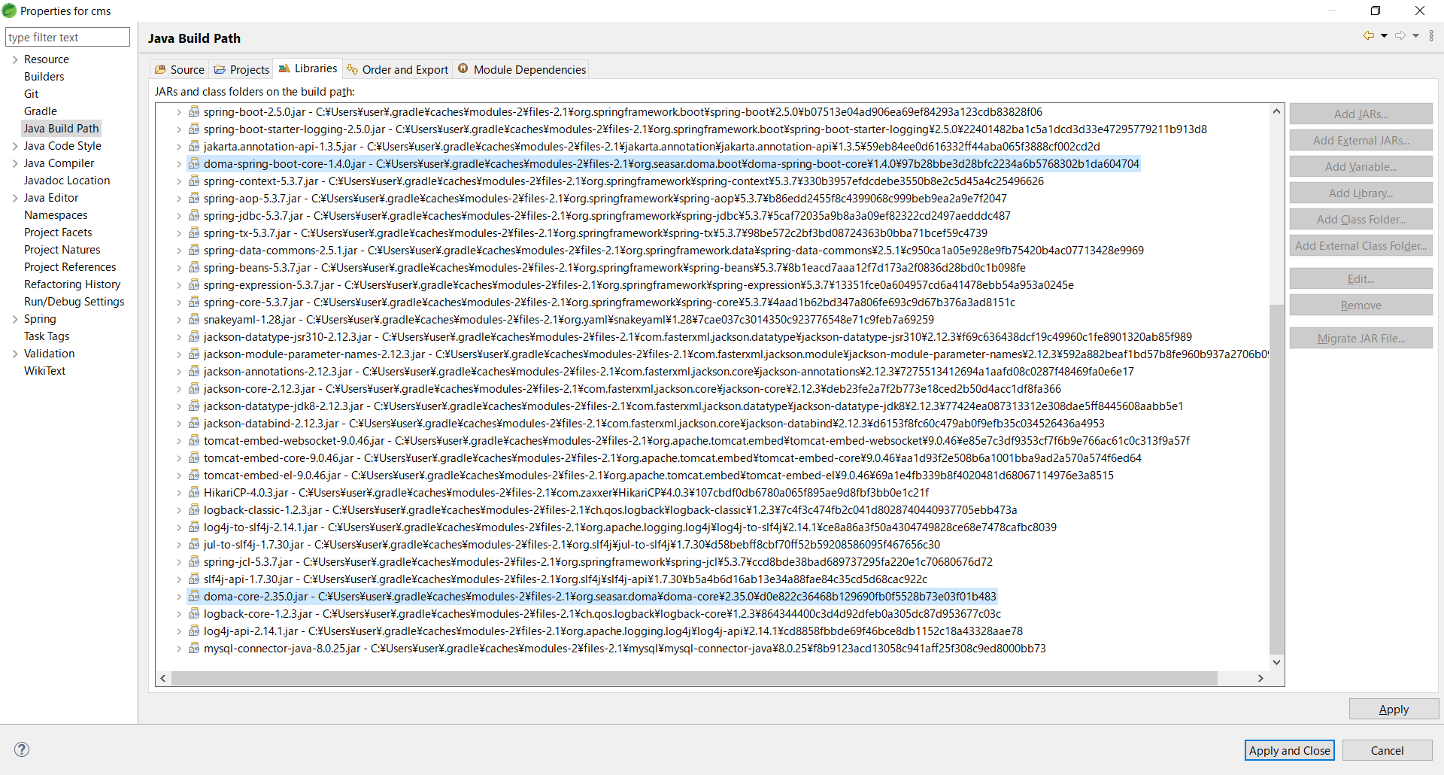Click the jar icon of spring-aop-5.3.7.jar
Image resolution: width=1444 pixels, height=775 pixels.
coord(194,198)
